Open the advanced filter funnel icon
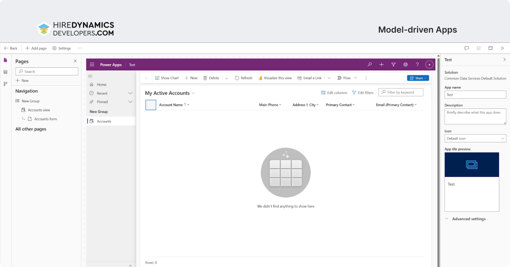Viewport: 510px width, 267px height. pos(394,64)
